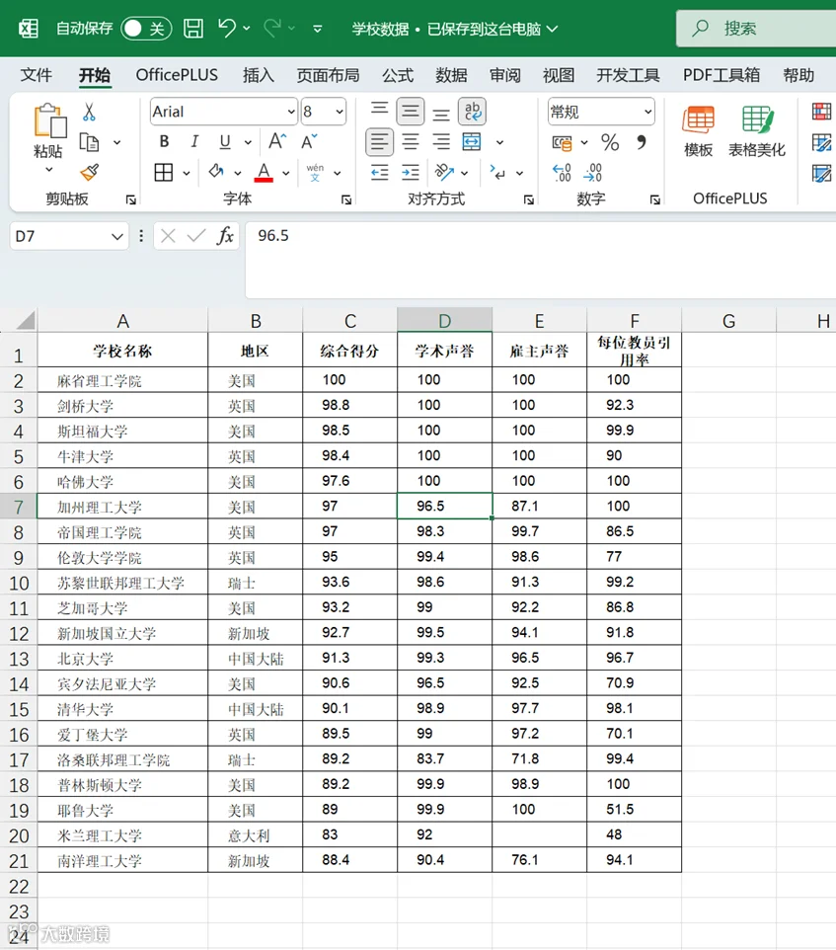The height and width of the screenshot is (950, 836).
Task: Click the 学校数据 file name title
Action: point(380,29)
